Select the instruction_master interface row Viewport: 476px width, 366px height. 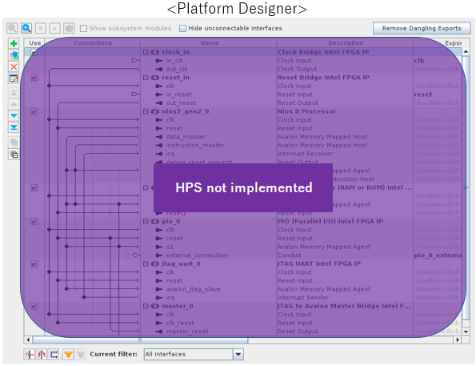[243, 145]
